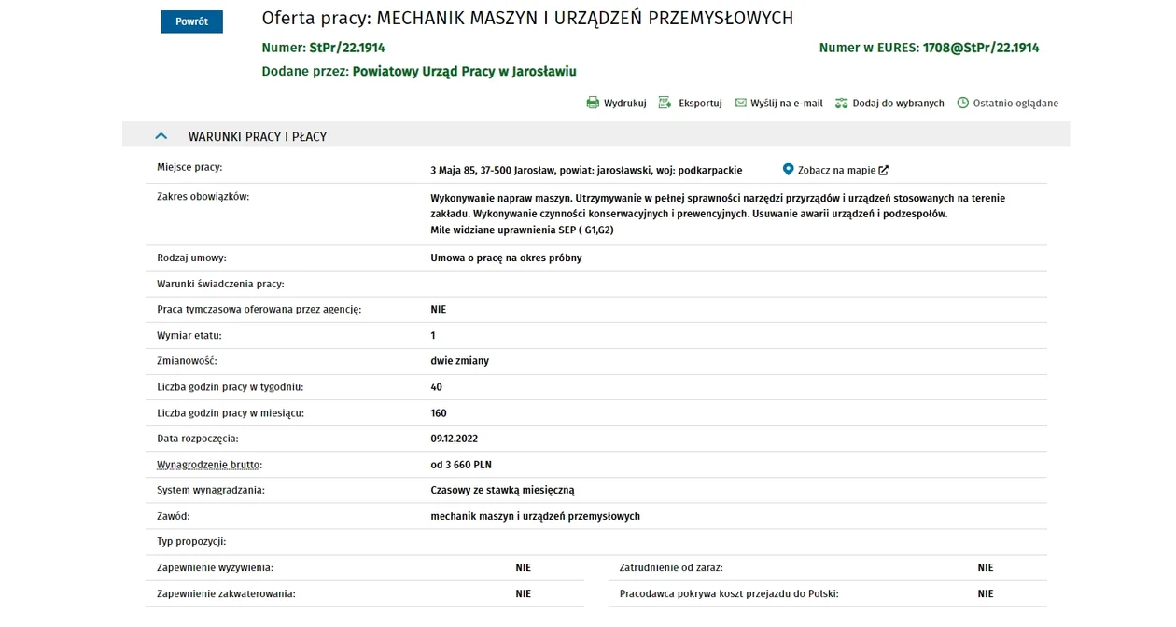The image size is (1176, 627).
Task: Click the Zatrudnienie od zaraz label
Action: [x=671, y=568]
